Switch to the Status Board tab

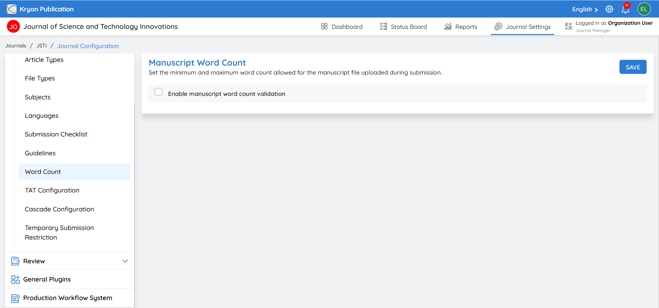pyautogui.click(x=403, y=26)
